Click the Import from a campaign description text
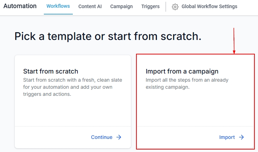This screenshot has height=152, width=258. (x=187, y=83)
